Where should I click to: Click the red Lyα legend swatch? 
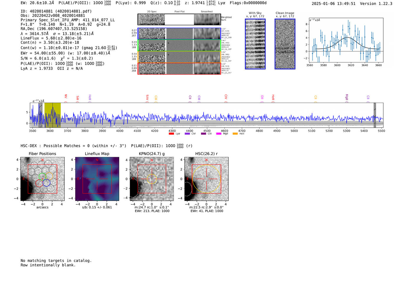pos(171,134)
